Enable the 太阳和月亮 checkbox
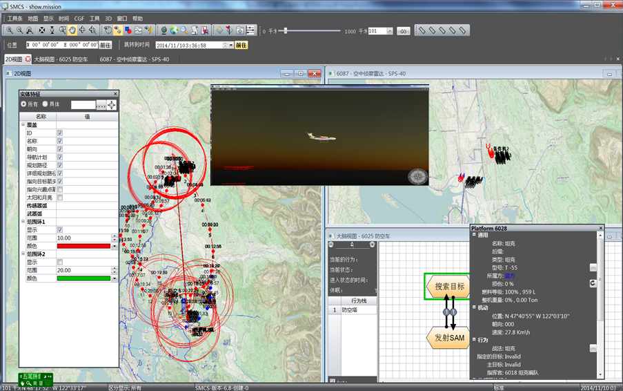The image size is (623, 391). [60, 198]
